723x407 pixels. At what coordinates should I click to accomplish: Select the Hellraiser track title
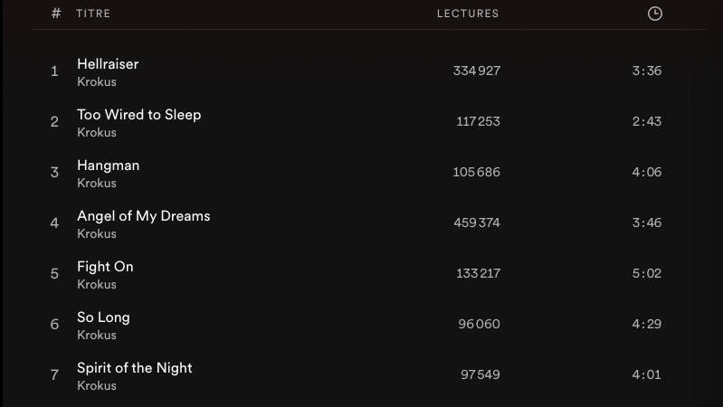click(x=108, y=64)
